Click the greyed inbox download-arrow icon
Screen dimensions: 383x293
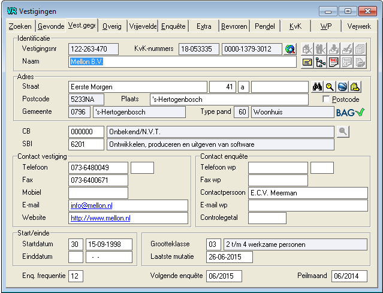333,49
